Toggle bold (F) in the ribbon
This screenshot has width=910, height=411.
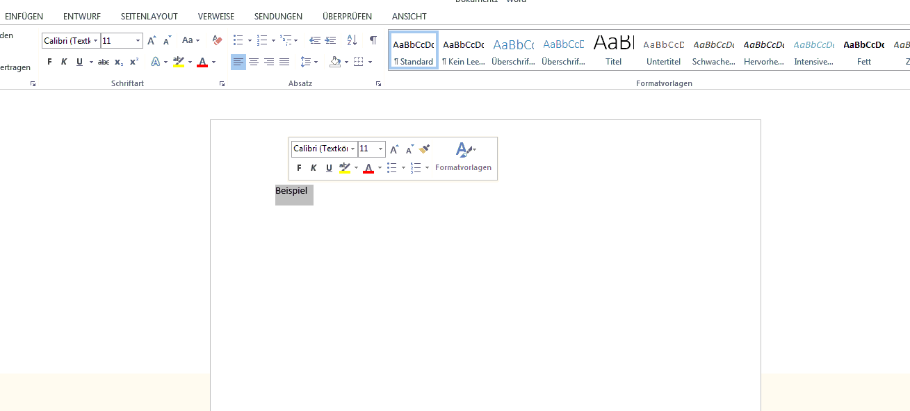coord(49,62)
